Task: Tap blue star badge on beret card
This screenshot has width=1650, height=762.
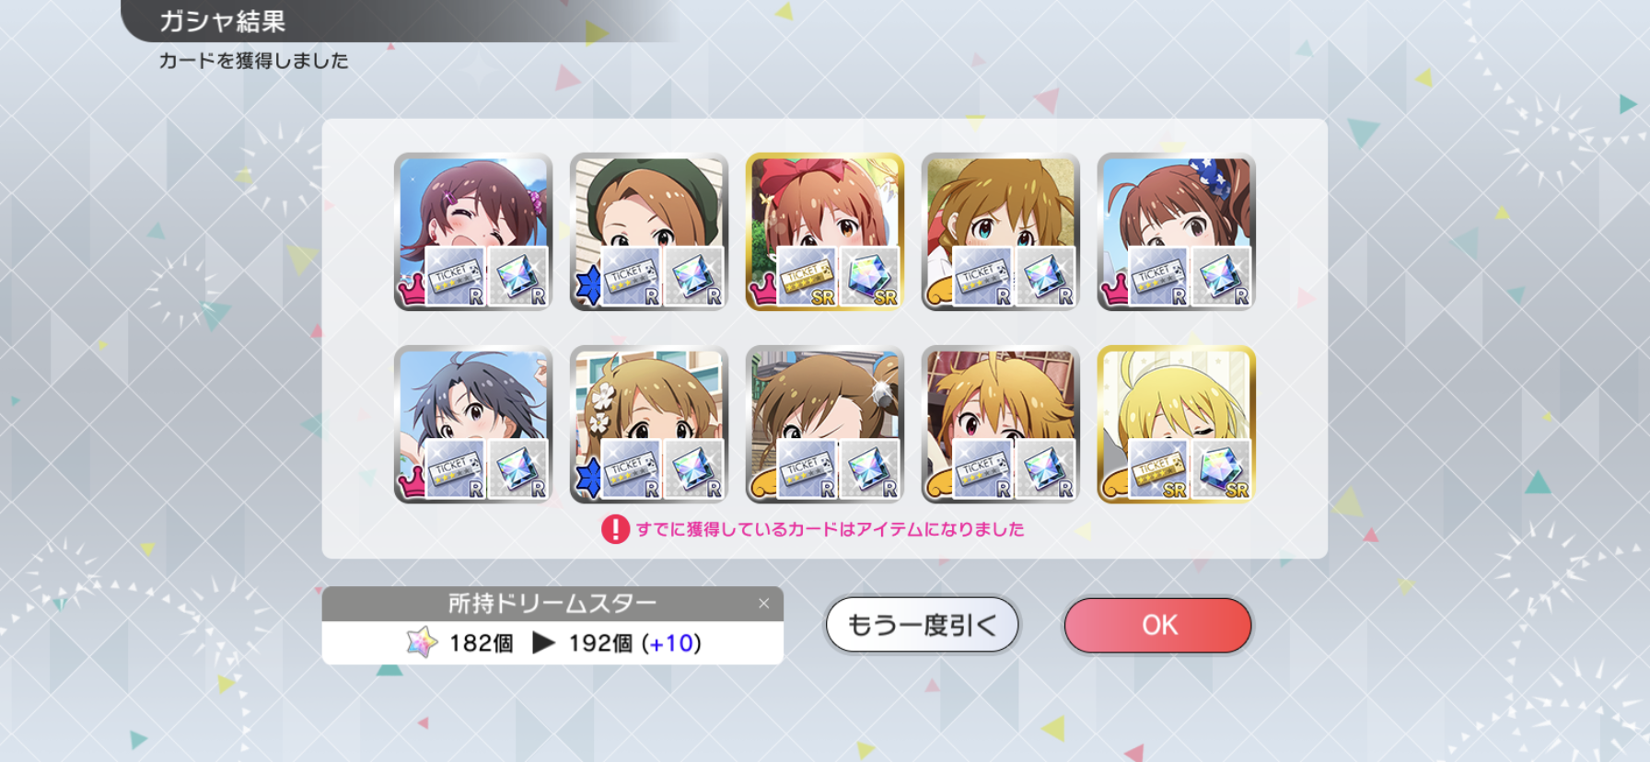Action: pos(587,286)
